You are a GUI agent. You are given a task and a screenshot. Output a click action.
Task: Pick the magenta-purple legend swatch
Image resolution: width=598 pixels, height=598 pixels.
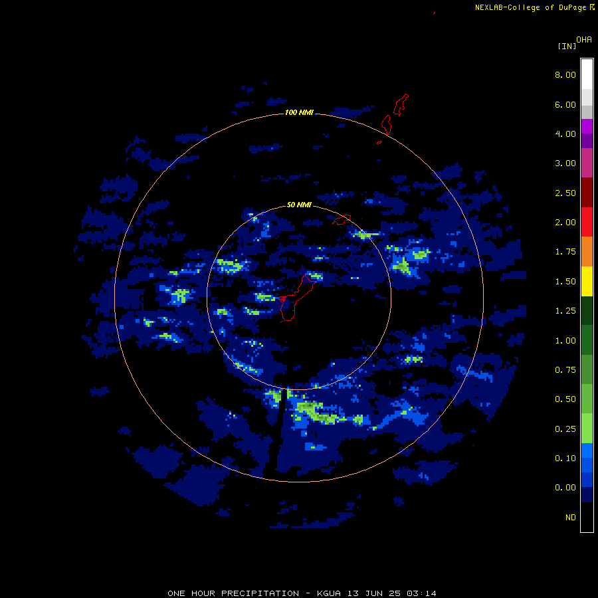(x=587, y=163)
